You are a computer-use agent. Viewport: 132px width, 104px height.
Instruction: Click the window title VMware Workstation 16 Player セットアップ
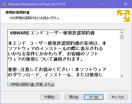click(37, 4)
